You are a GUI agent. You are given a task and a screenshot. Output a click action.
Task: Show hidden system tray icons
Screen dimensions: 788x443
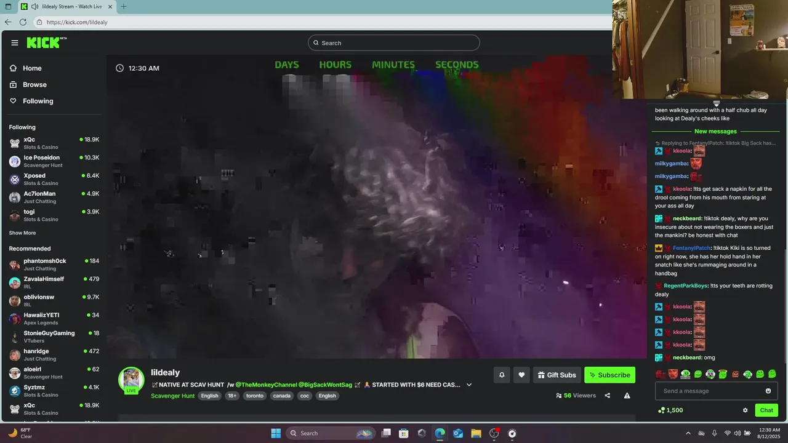[x=688, y=433]
